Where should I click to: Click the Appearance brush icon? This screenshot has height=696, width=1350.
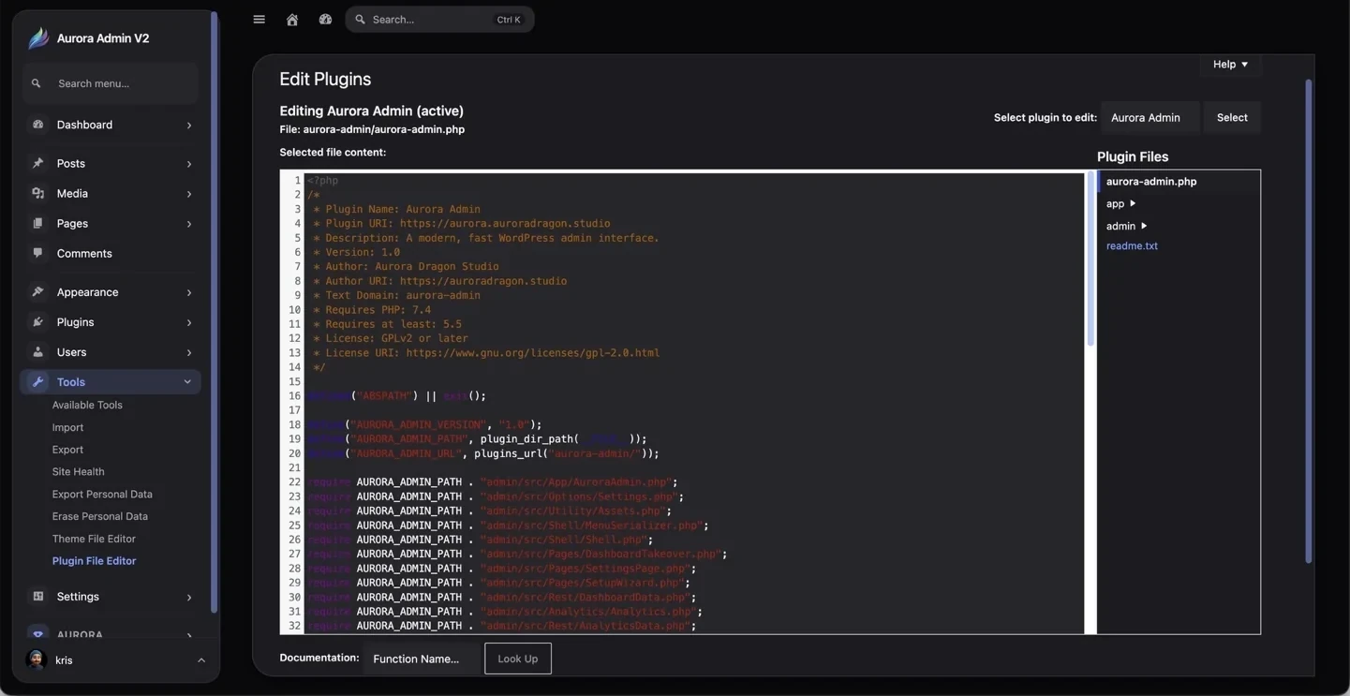[37, 291]
